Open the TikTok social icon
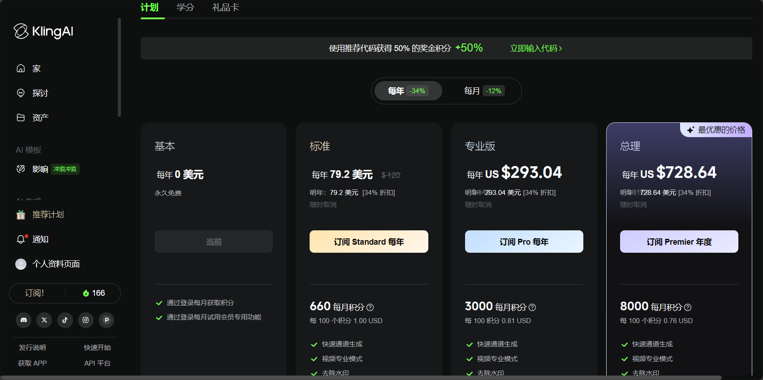The height and width of the screenshot is (380, 763). (x=65, y=320)
